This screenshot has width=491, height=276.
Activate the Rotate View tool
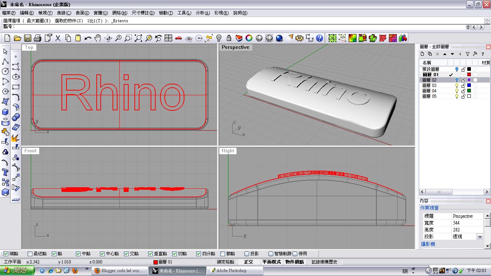tap(108, 38)
